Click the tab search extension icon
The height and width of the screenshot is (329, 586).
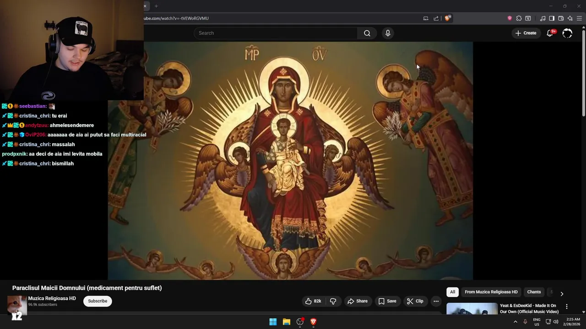pyautogui.click(x=528, y=18)
